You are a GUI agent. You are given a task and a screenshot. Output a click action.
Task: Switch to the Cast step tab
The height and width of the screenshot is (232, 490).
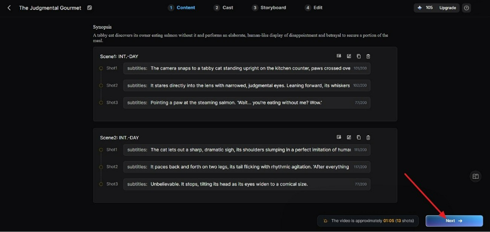click(x=224, y=8)
